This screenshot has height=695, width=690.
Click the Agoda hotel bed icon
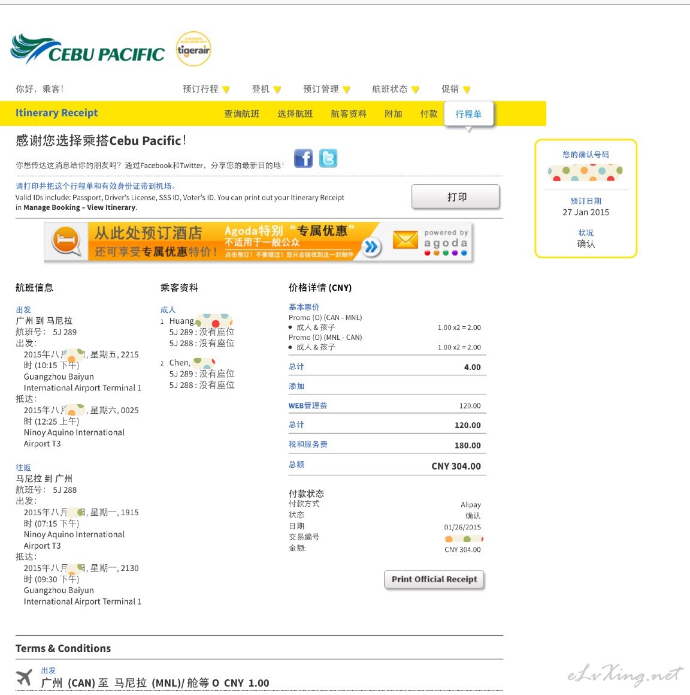pyautogui.click(x=66, y=240)
